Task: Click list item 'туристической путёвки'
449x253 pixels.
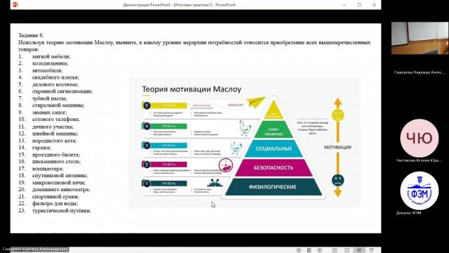Action: pyautogui.click(x=62, y=211)
